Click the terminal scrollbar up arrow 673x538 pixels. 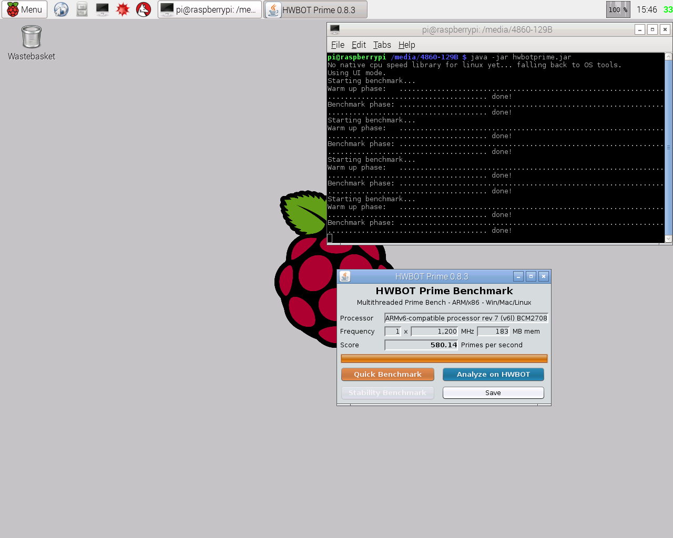pos(669,56)
